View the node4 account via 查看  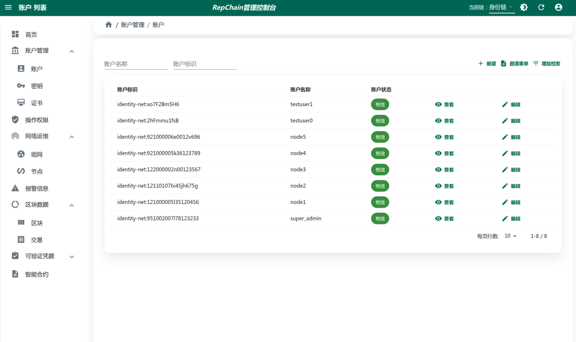tap(444, 153)
